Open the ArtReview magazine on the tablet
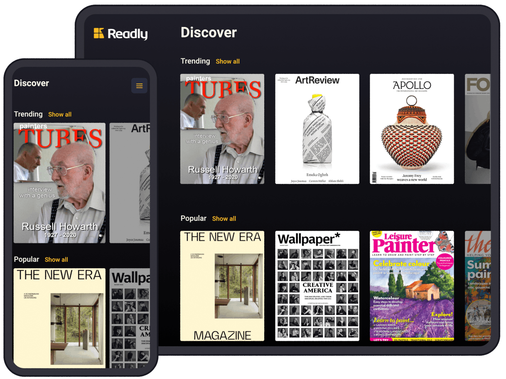The image size is (506, 379). click(x=317, y=129)
